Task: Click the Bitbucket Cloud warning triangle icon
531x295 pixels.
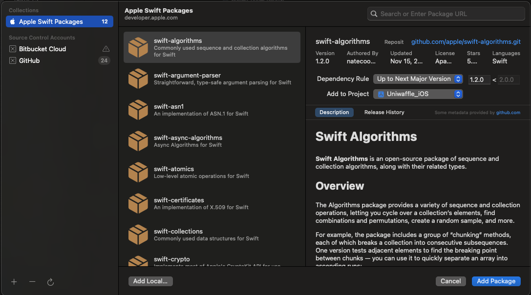Action: click(106, 49)
